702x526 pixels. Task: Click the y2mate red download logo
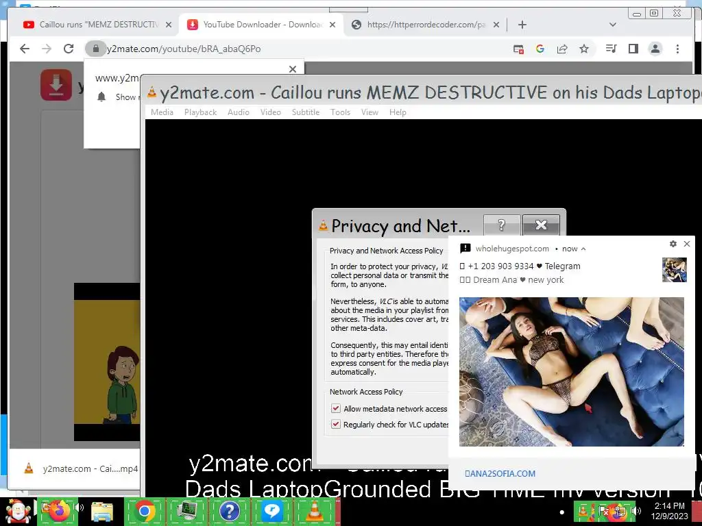pos(56,84)
